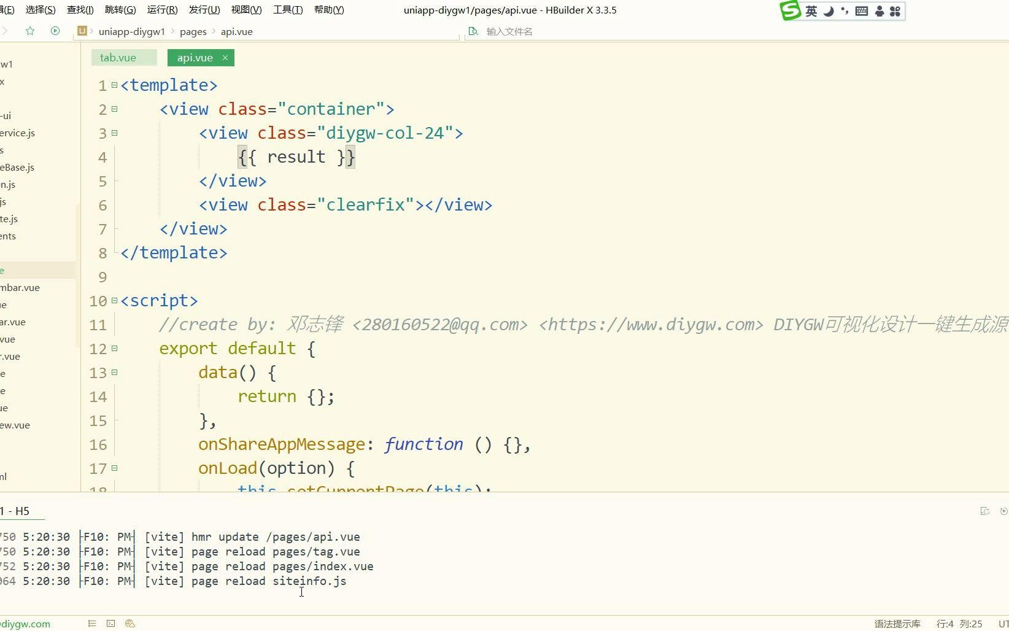Collapse the export default fold on line 12

(114, 349)
